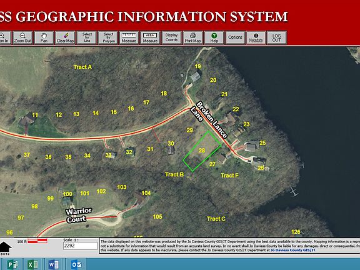Open the Options button
Viewport: 360px width, 270px height.
[236, 37]
